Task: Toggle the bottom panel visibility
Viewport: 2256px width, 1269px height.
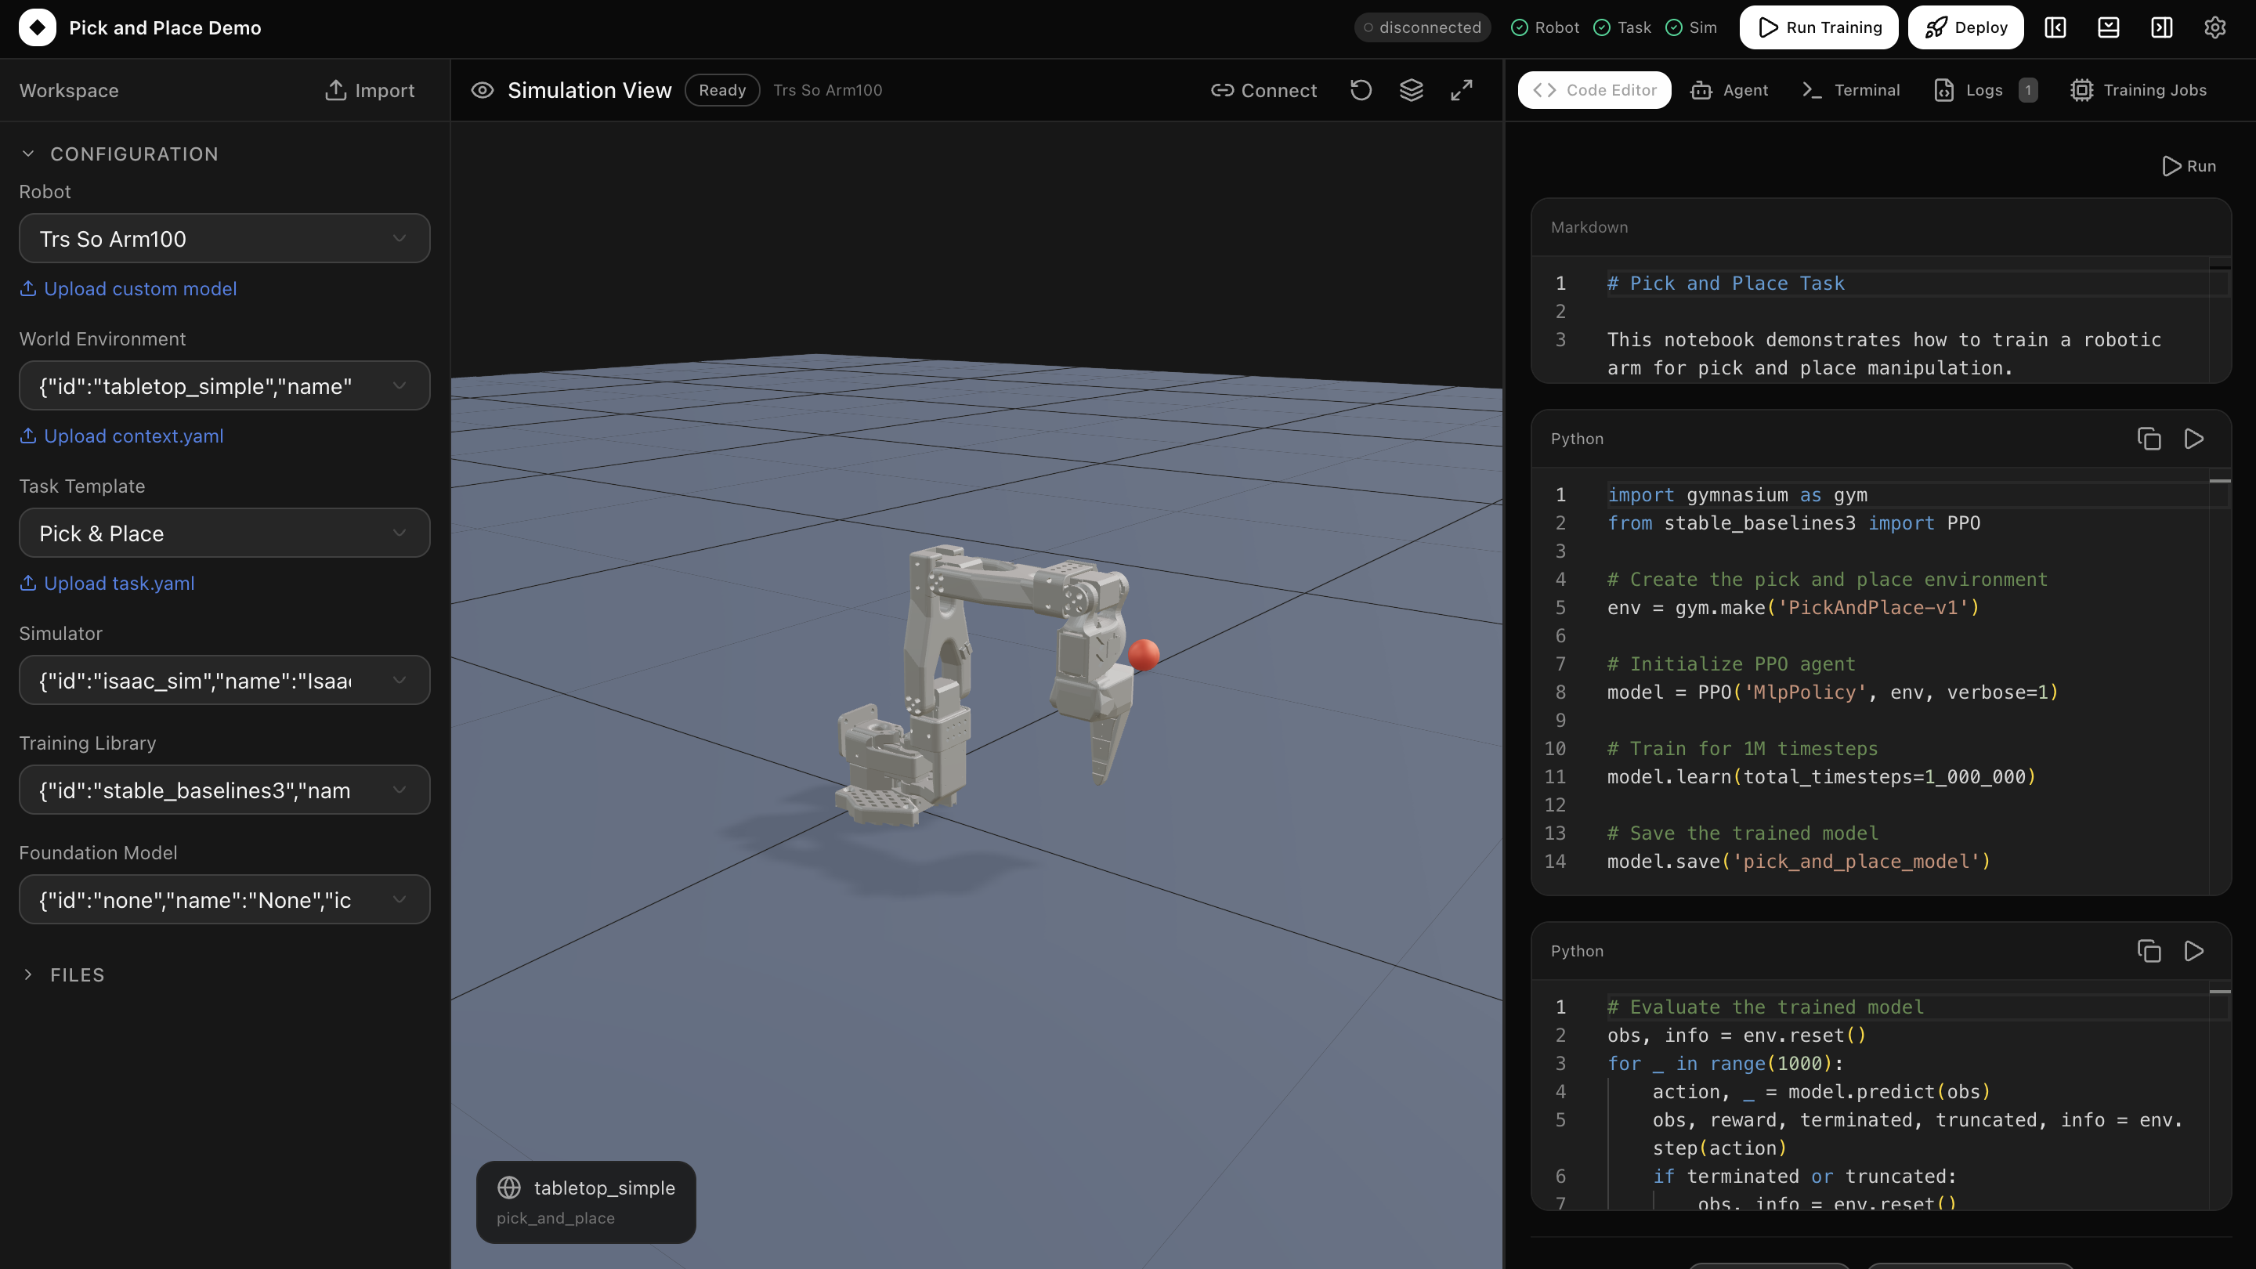Action: pos(2108,27)
